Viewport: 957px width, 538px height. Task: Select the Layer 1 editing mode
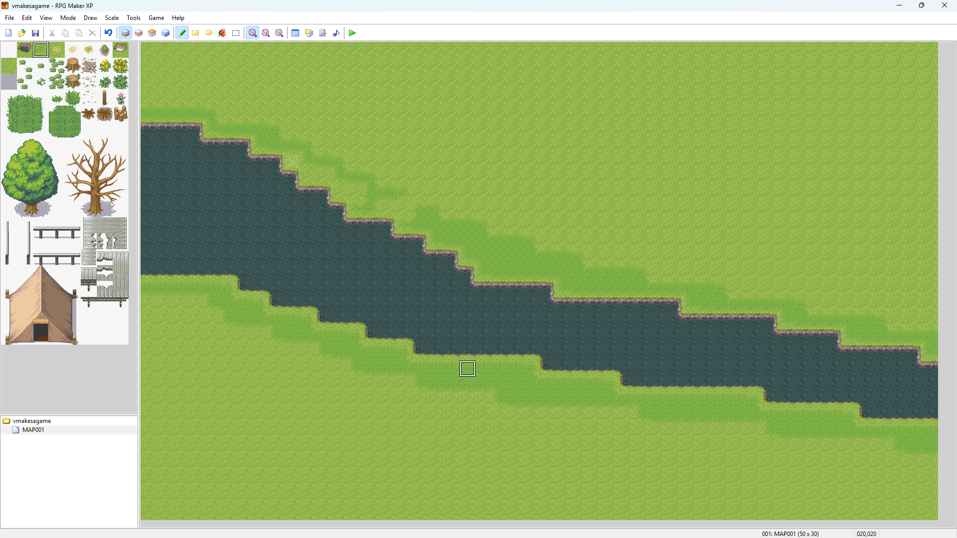coord(126,33)
